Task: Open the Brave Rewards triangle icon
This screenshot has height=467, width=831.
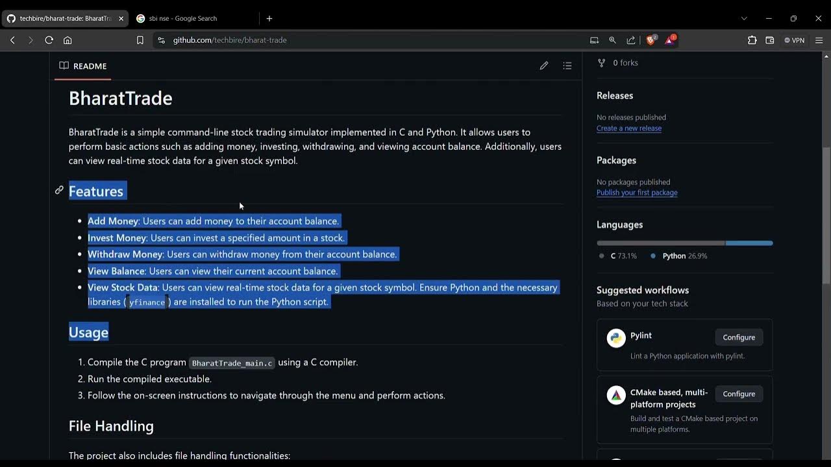Action: click(x=670, y=40)
